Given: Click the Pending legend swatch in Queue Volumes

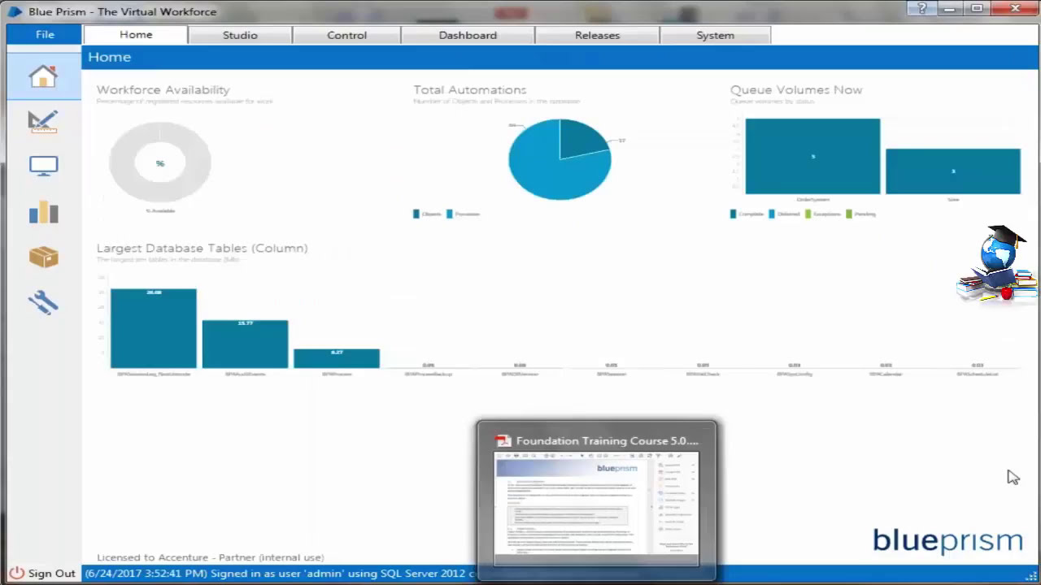Looking at the screenshot, I should (x=849, y=214).
